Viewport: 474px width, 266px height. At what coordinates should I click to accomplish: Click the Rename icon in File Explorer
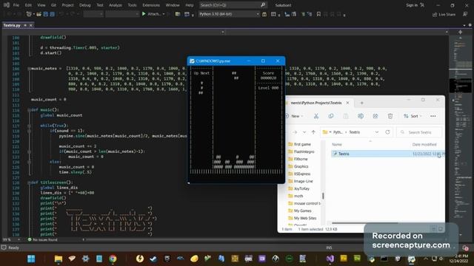click(361, 116)
